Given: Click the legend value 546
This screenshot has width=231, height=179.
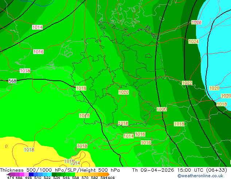Looking at the screenshot, I should pos(66,178).
